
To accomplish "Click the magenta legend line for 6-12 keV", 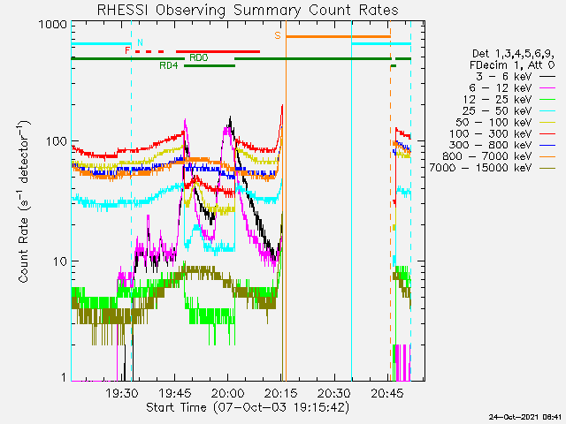I will tap(547, 88).
